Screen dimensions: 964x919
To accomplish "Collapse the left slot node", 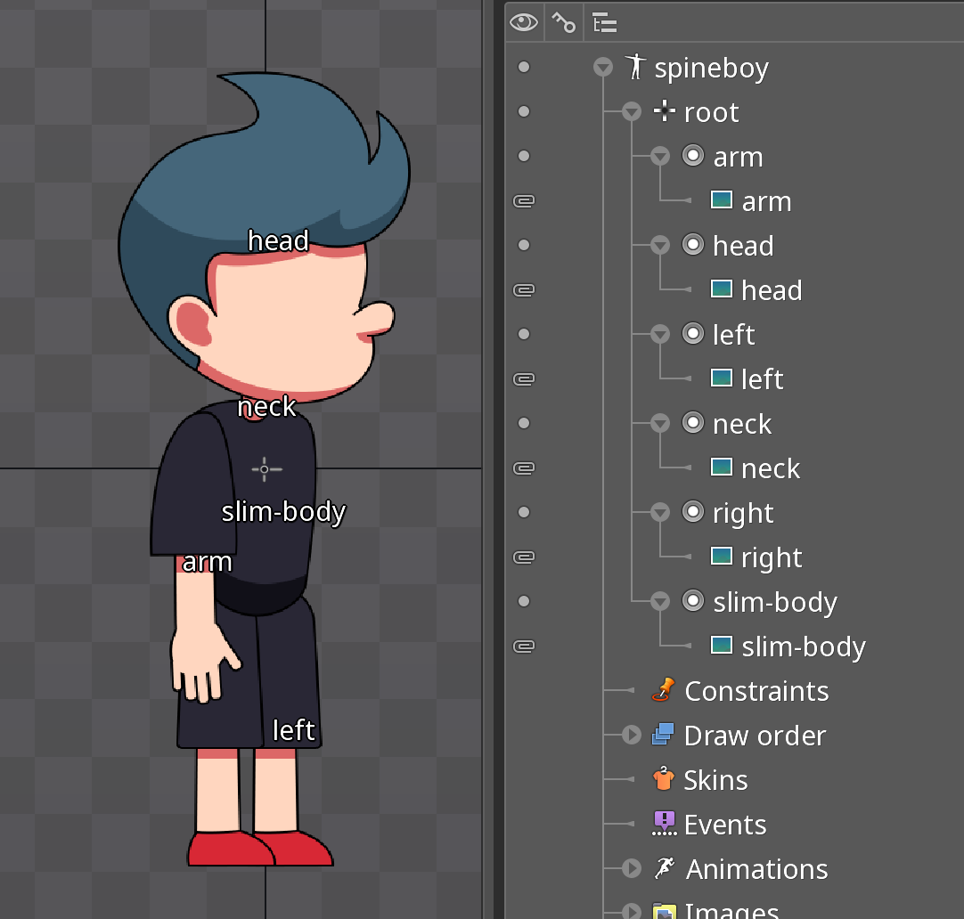I will pos(660,334).
